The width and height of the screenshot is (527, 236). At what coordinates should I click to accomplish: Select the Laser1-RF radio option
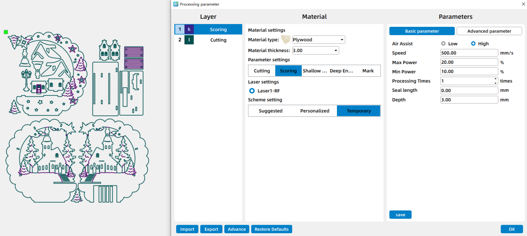[x=252, y=91]
